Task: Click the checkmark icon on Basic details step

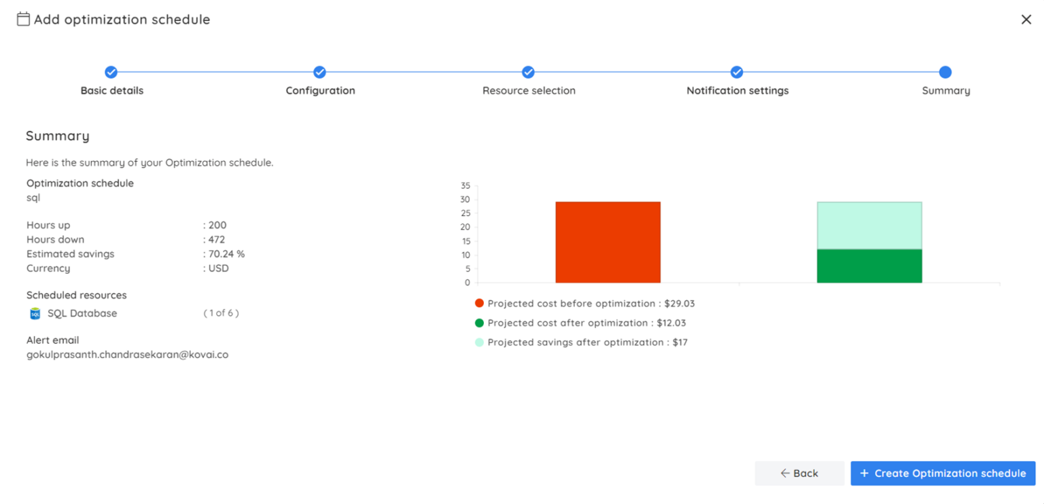Action: coord(111,71)
